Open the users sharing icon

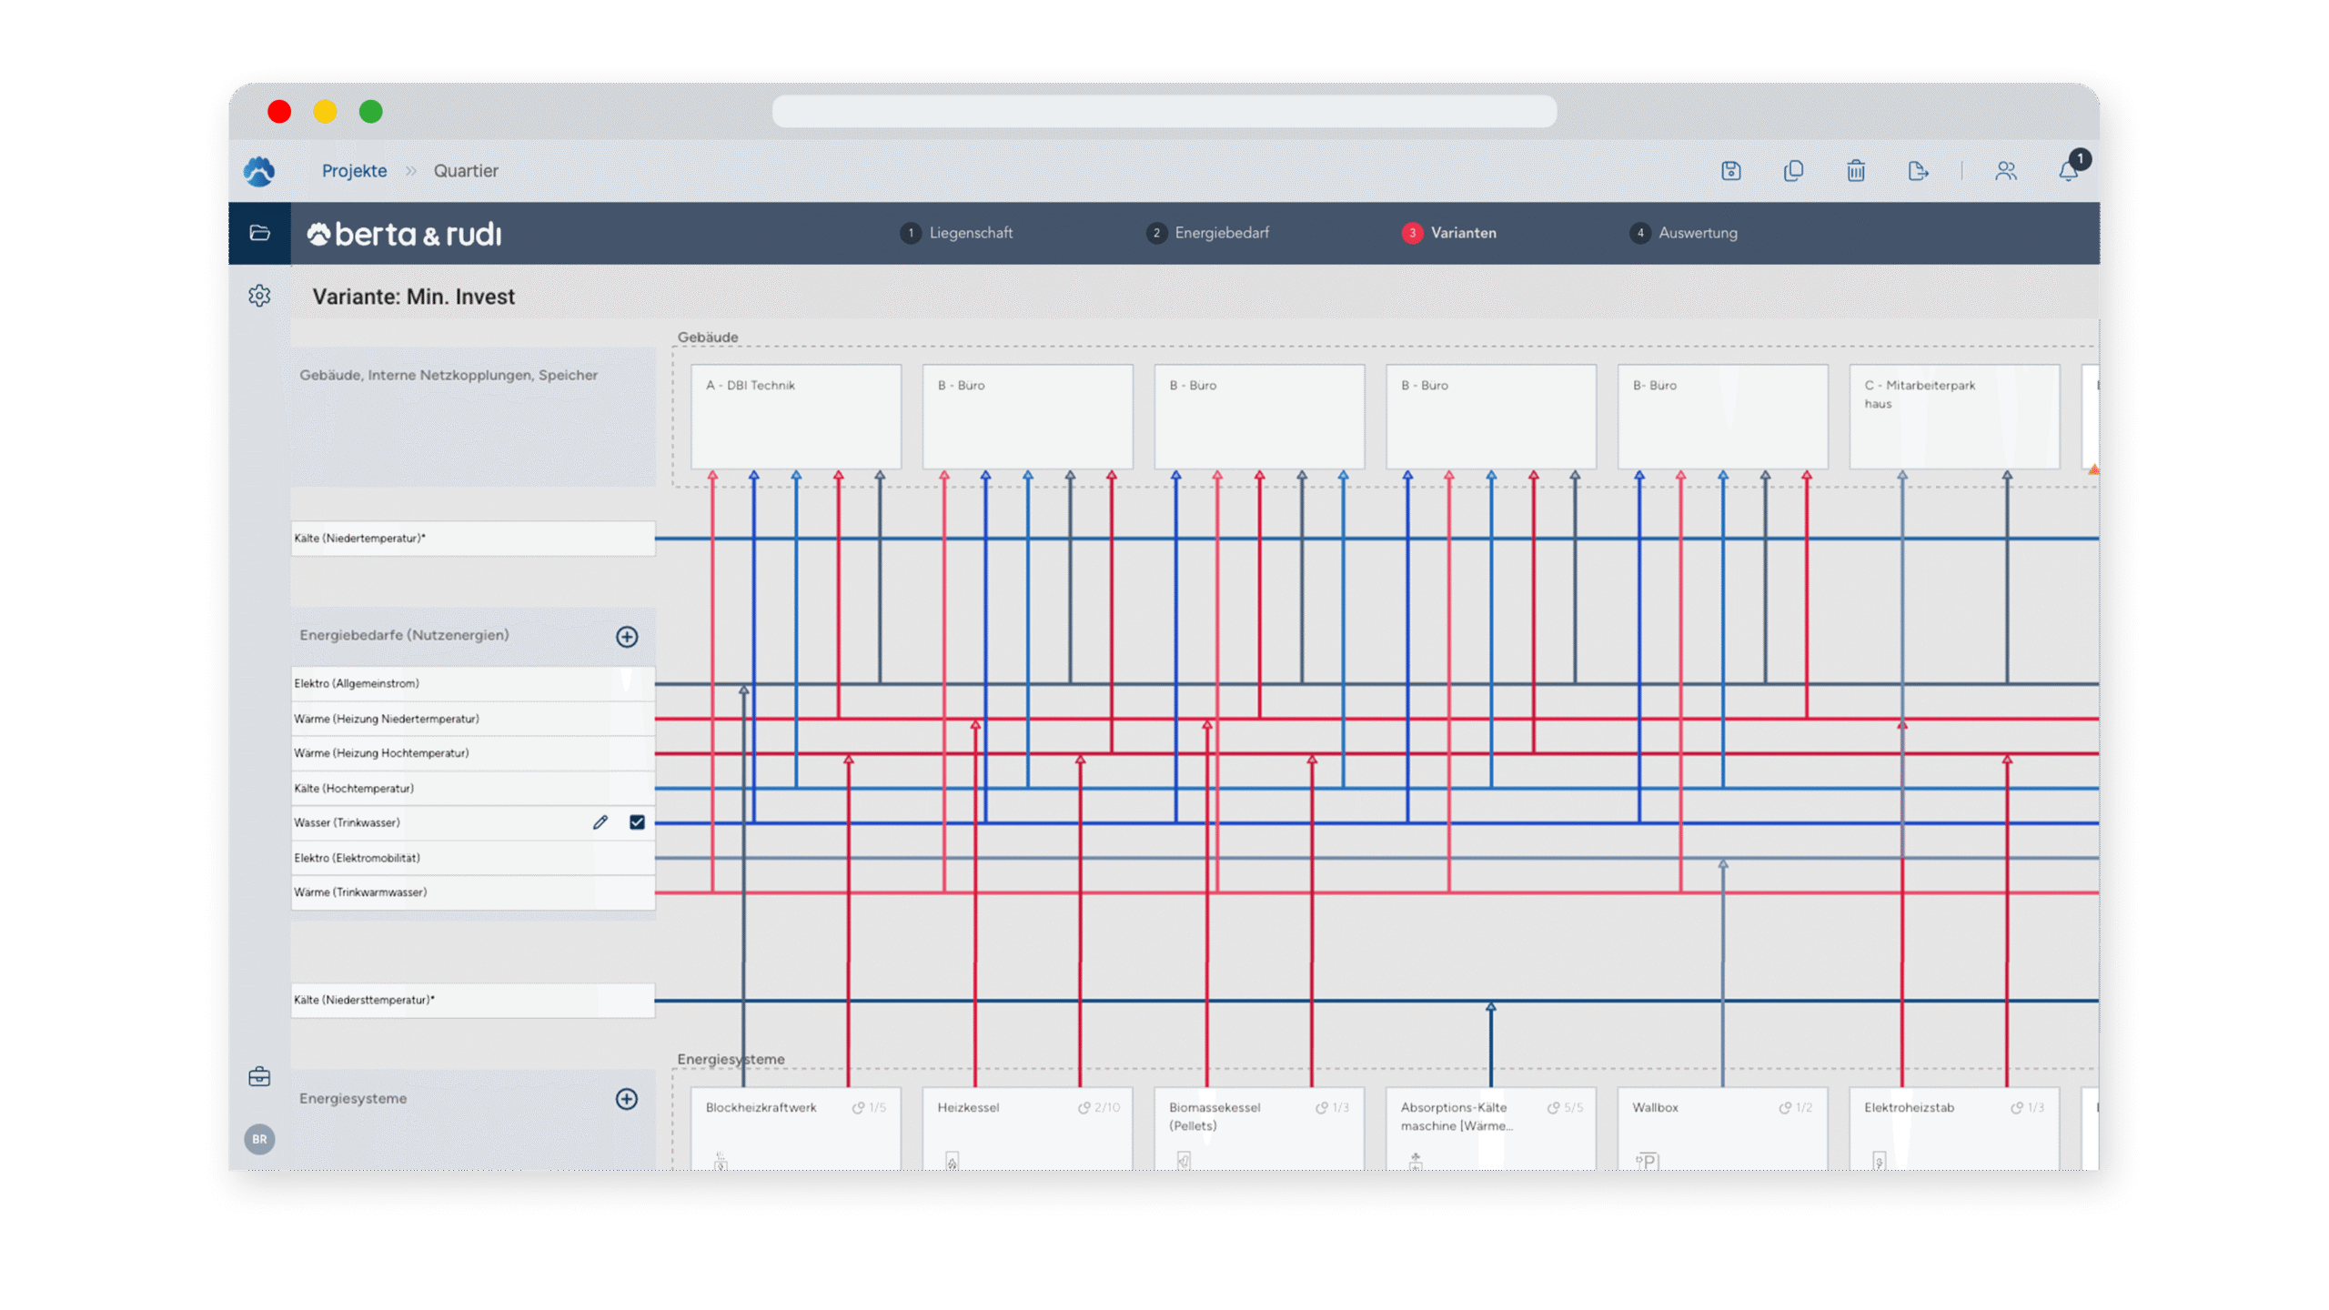(2006, 171)
